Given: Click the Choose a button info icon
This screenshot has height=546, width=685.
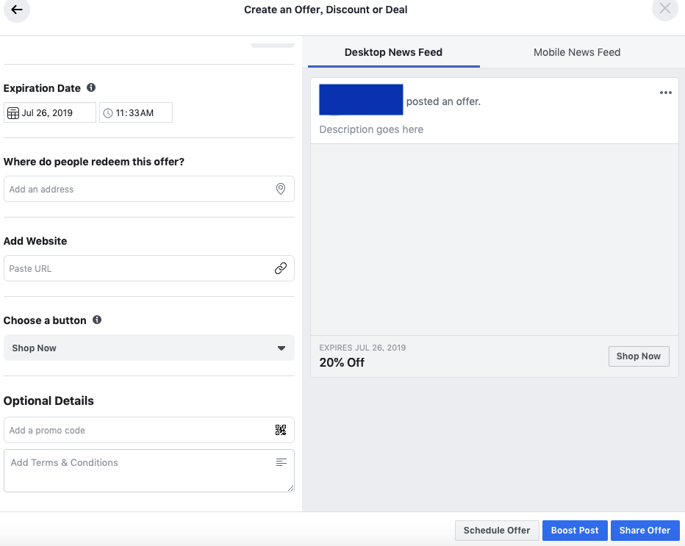Looking at the screenshot, I should click(x=97, y=320).
